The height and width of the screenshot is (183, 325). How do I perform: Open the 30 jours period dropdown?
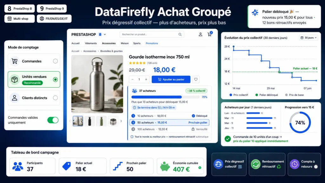(308, 38)
